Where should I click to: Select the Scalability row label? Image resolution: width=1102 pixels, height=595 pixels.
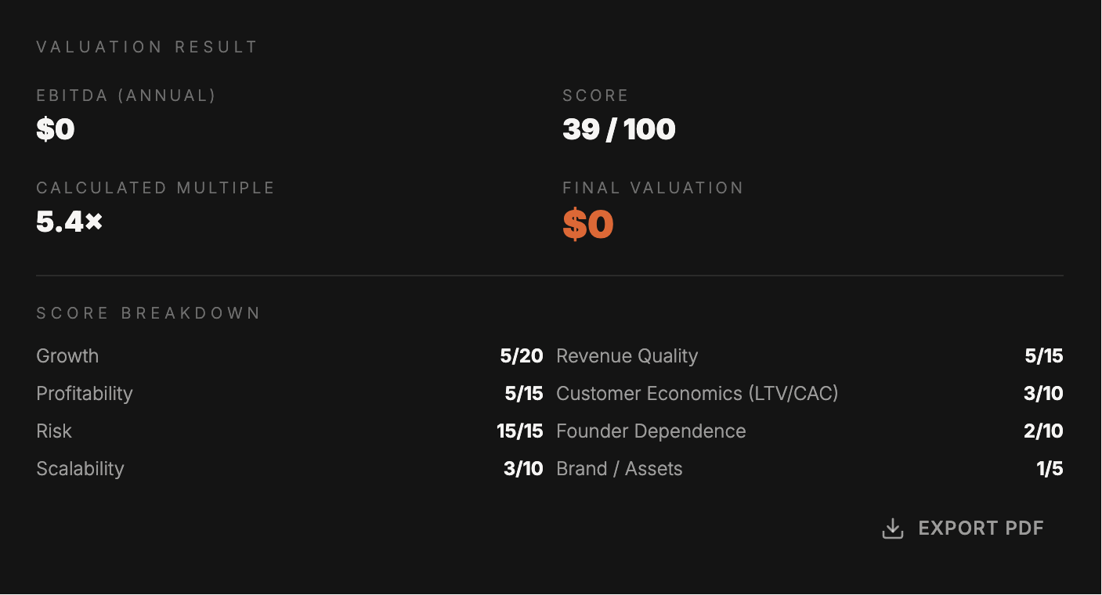click(80, 469)
